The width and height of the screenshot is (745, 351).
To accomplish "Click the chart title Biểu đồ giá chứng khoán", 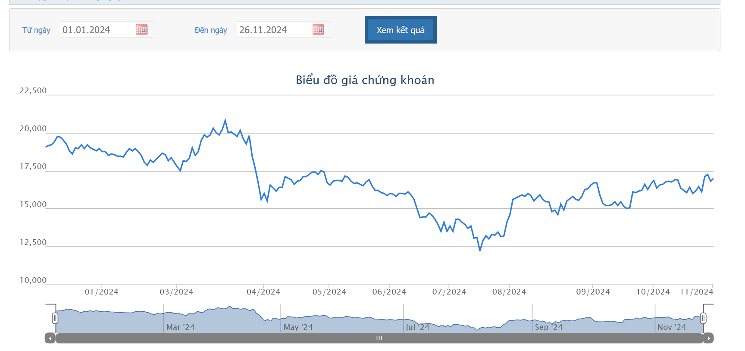I will pyautogui.click(x=365, y=80).
